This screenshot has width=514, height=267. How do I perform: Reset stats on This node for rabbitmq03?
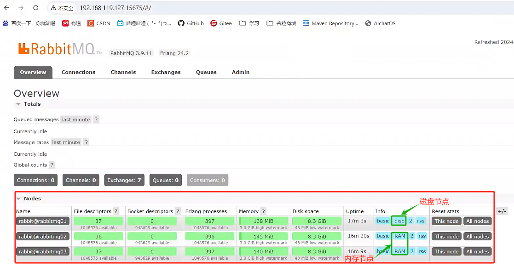[x=446, y=252]
